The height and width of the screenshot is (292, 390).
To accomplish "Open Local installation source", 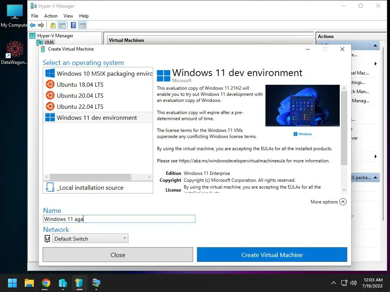I will point(98,187).
